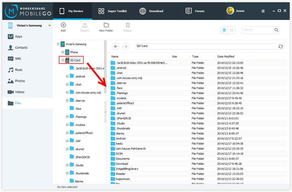Viewport: 292px width, 192px height.
Task: Expand the .Flamingo tree node
Action: tap(67, 117)
